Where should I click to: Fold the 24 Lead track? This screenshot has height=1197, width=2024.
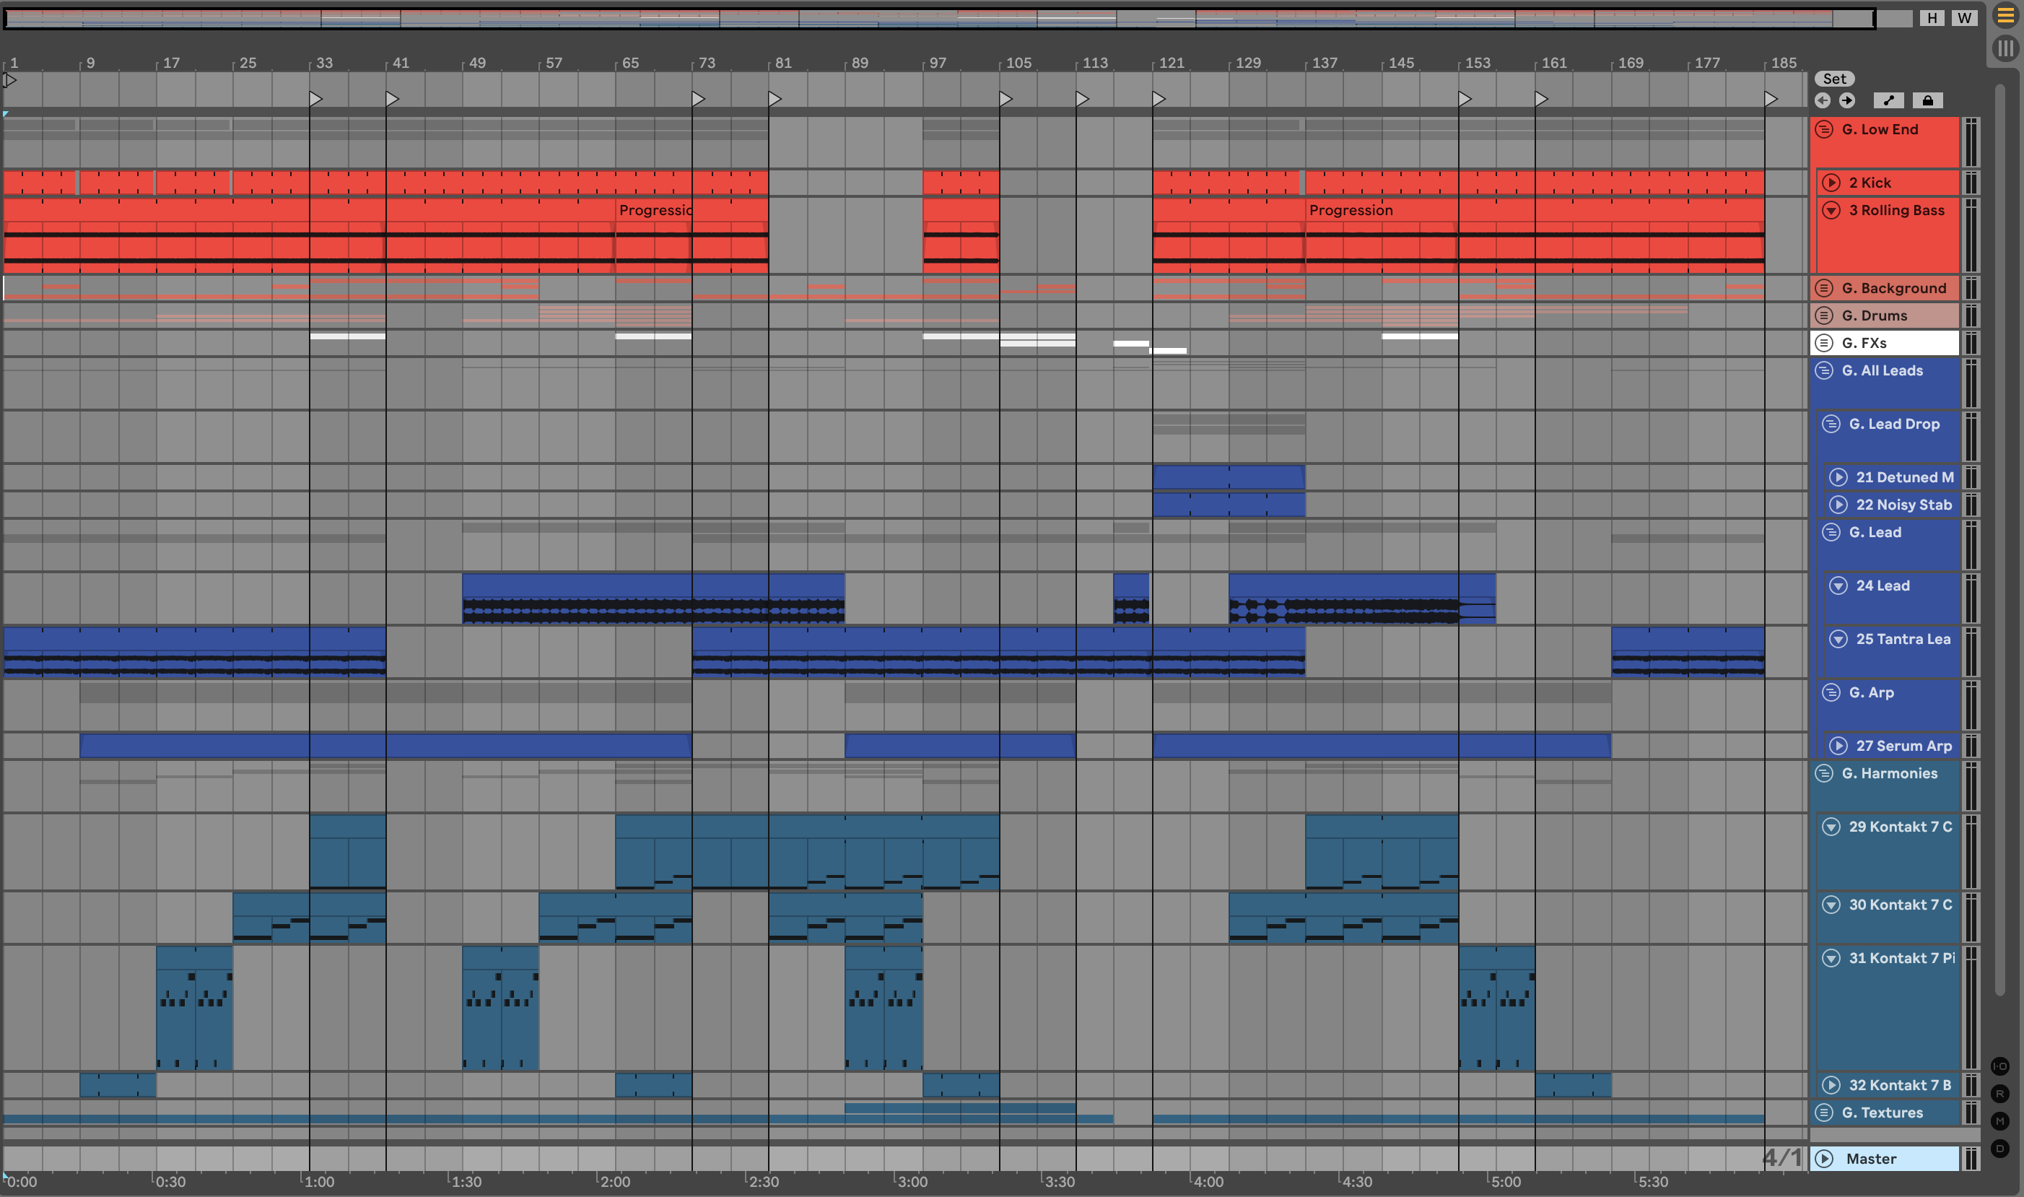pos(1838,586)
